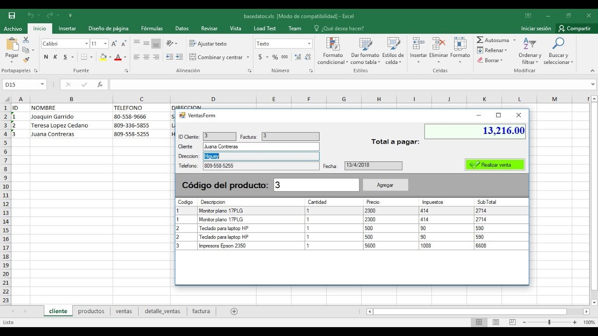Switch to the Insertar ribbon tab
This screenshot has width=598, height=336.
(67, 28)
